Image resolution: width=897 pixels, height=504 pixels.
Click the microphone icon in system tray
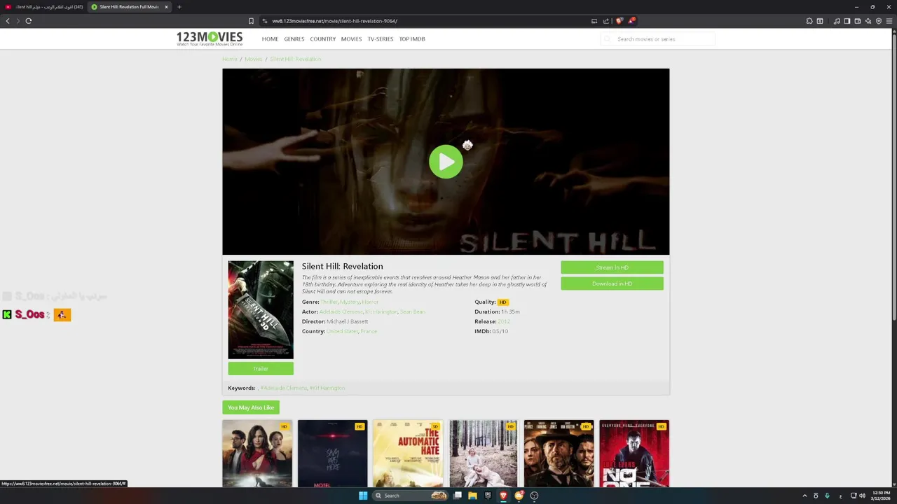coord(828,496)
